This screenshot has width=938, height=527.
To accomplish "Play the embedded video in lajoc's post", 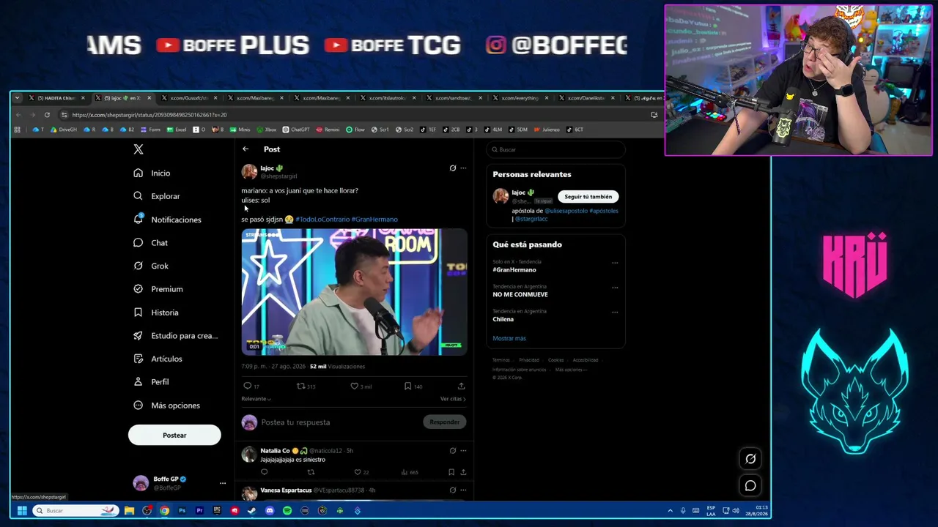I will click(355, 292).
